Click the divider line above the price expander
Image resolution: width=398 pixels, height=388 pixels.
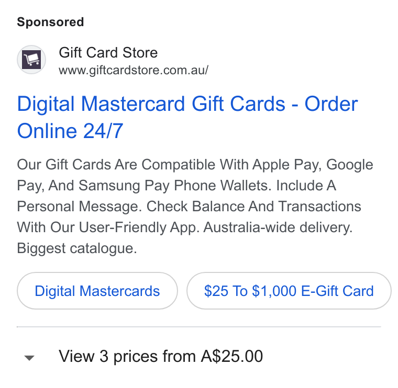pos(199,327)
